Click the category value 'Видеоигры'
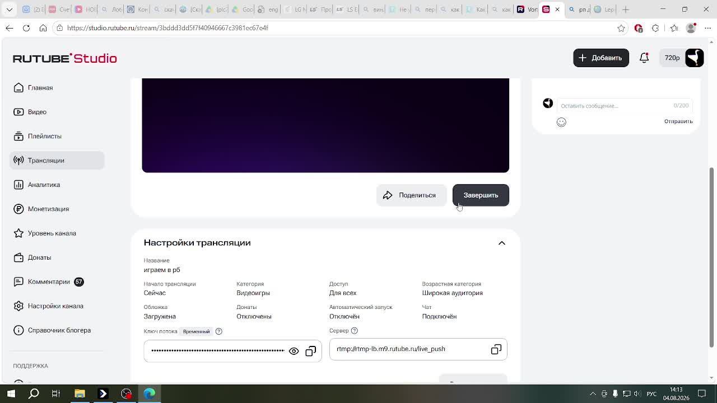Image resolution: width=717 pixels, height=403 pixels. click(x=253, y=293)
